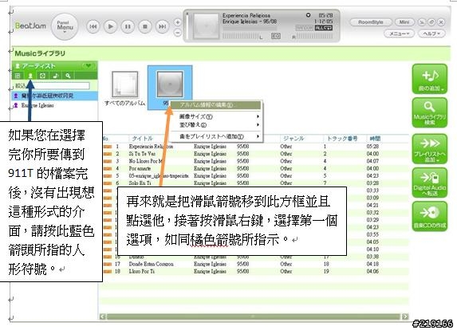Sort by the トラック番号 column header
Image resolution: width=457 pixels, height=330 pixels.
[x=342, y=139]
